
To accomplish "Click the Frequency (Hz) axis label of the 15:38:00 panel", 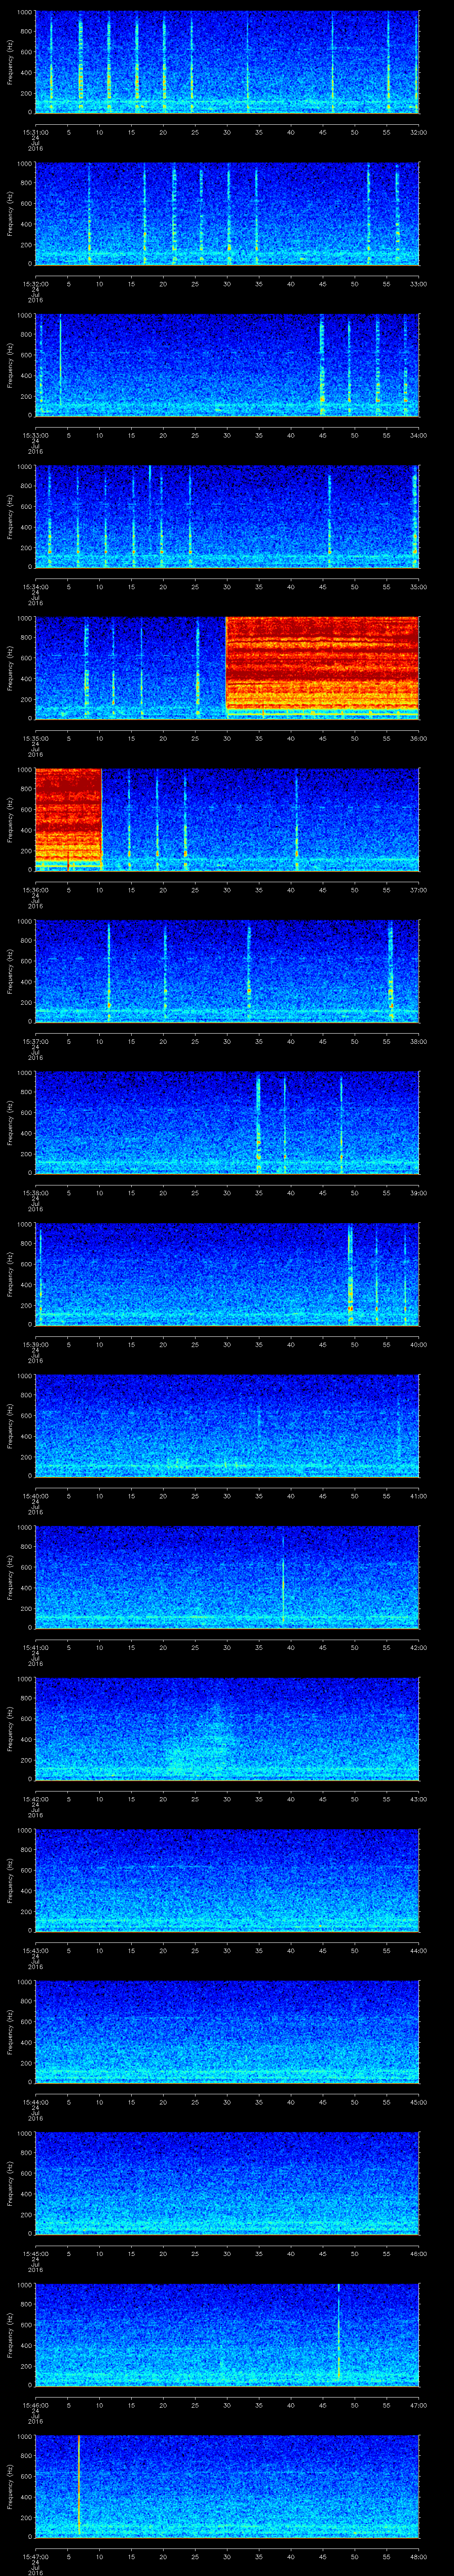I will click(10, 1122).
